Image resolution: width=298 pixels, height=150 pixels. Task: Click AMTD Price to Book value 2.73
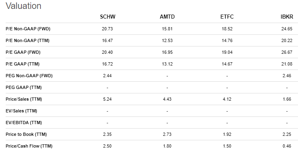point(167,134)
